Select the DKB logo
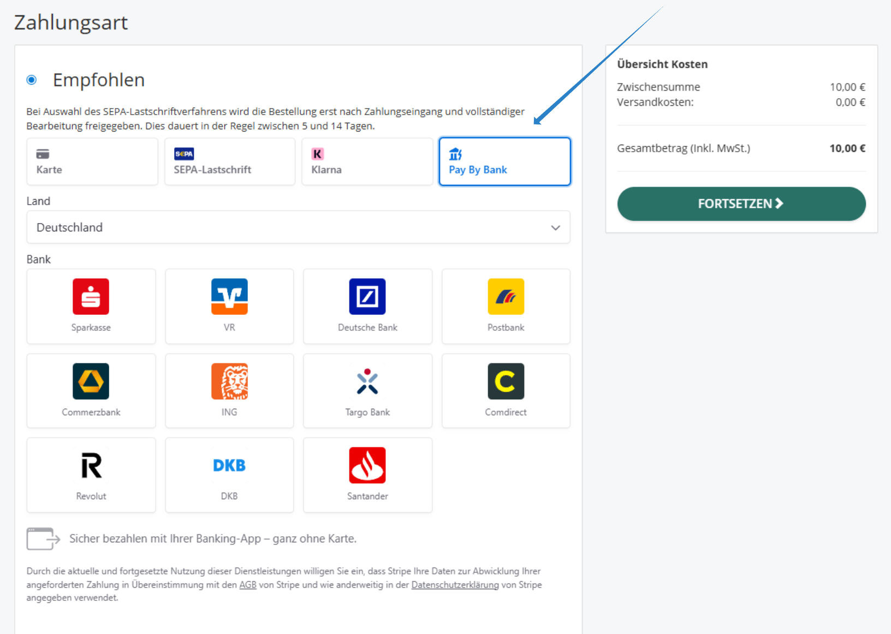 (229, 465)
